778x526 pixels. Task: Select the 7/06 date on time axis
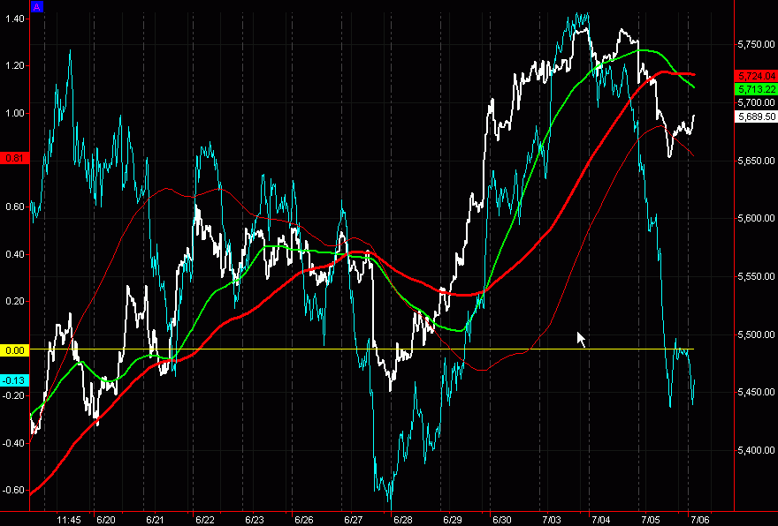click(700, 520)
